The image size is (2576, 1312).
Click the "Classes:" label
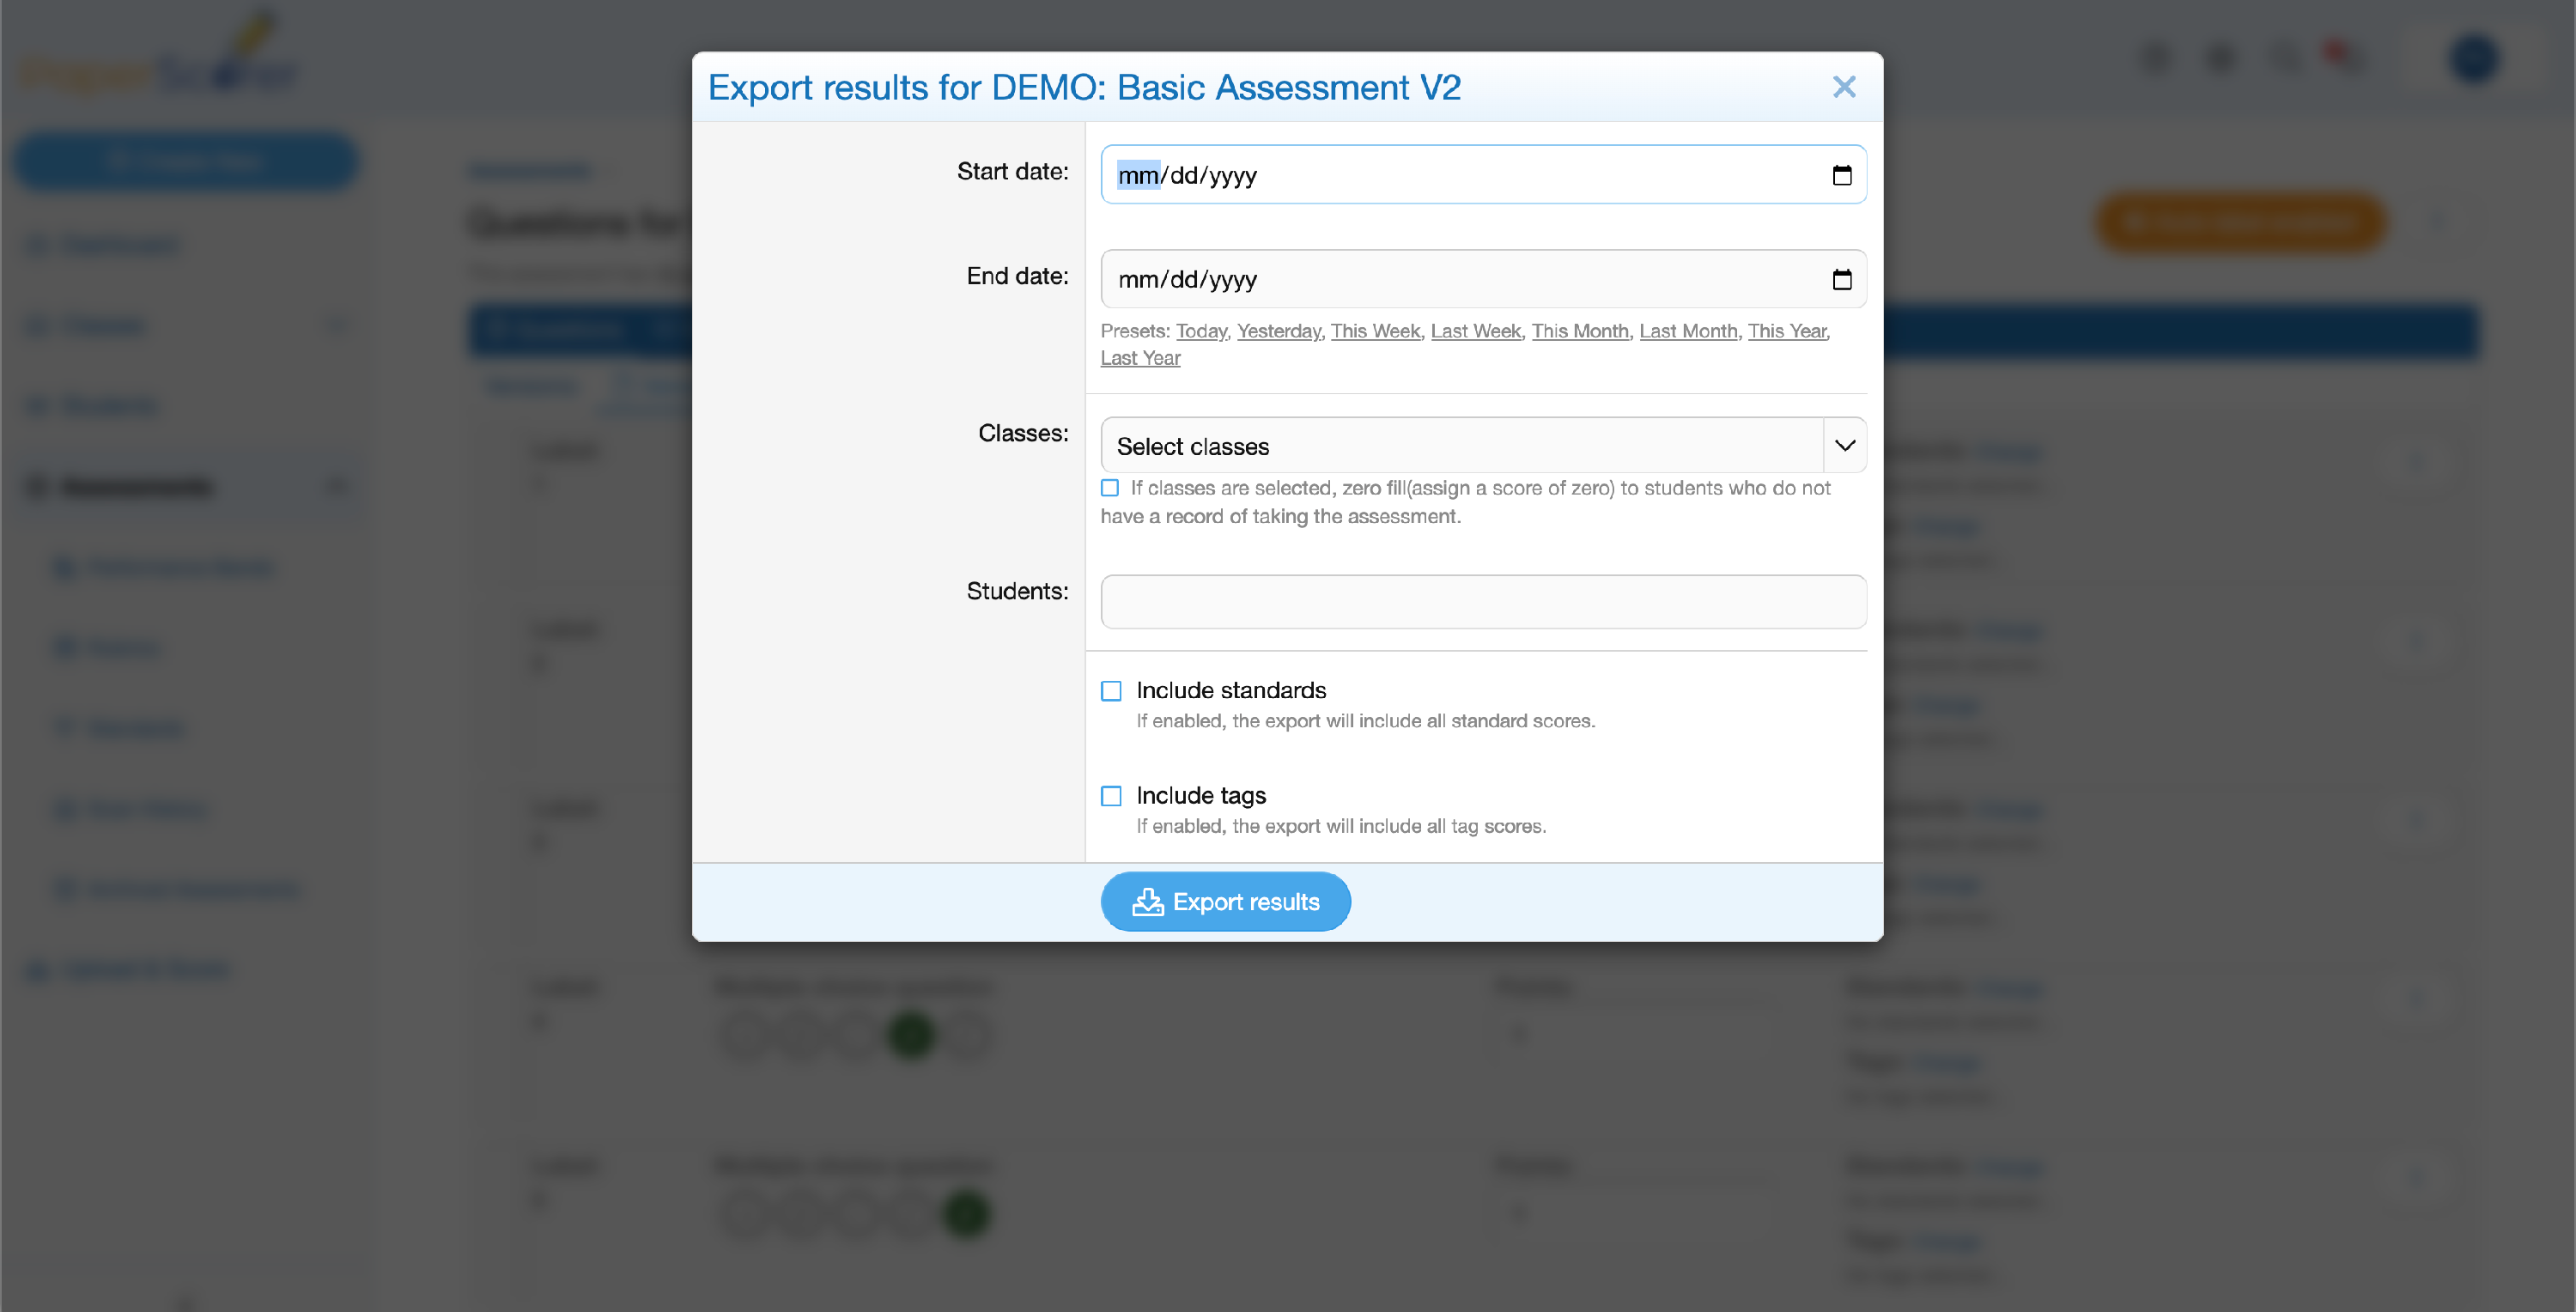pos(1023,433)
